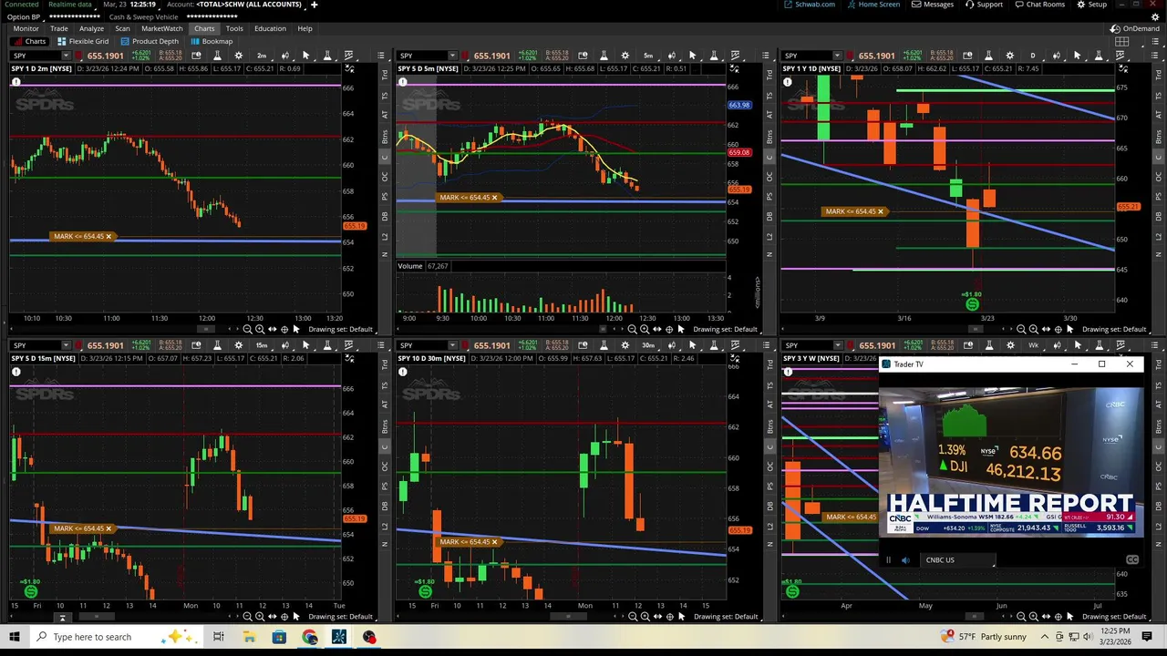Viewport: 1167px width, 656px height.
Task: Select cursor icon below SPY 30m chart
Action: click(x=681, y=617)
